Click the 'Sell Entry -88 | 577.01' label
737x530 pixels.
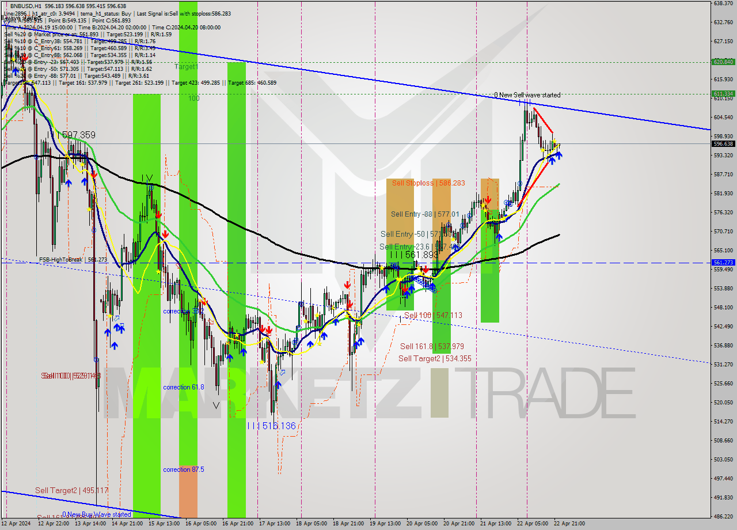(x=425, y=214)
